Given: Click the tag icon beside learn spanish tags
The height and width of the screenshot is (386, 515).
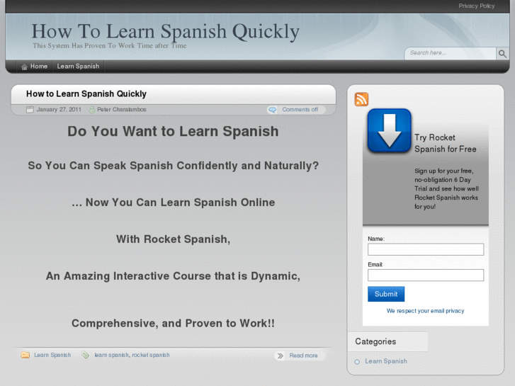Looking at the screenshot, I should 85,355.
